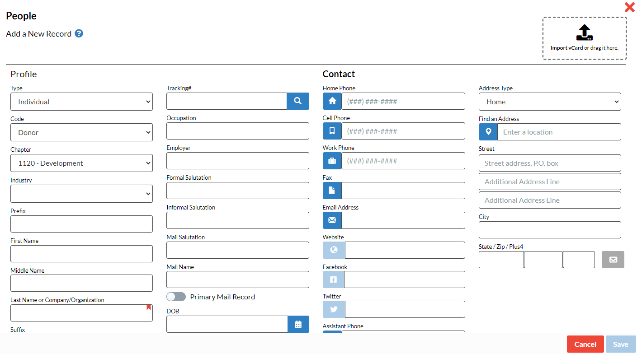
Task: Click the Prefix input field
Action: [82, 224]
